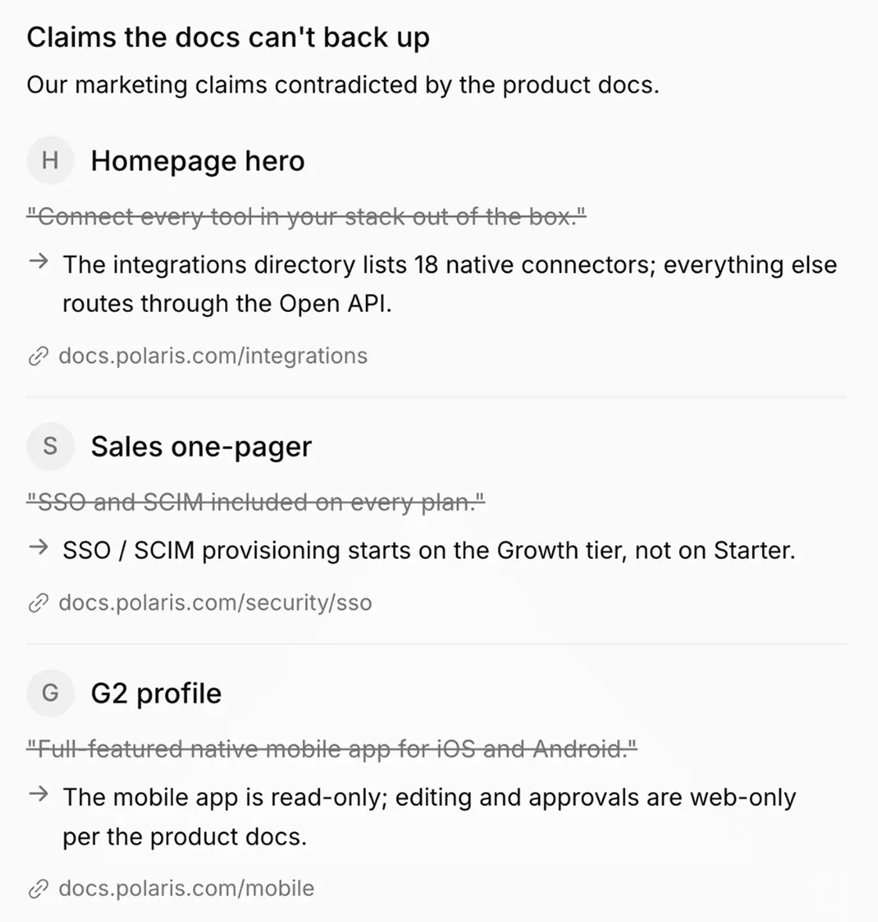
Task: Click the arrow icon before the mobile app read-only note
Action: [39, 793]
